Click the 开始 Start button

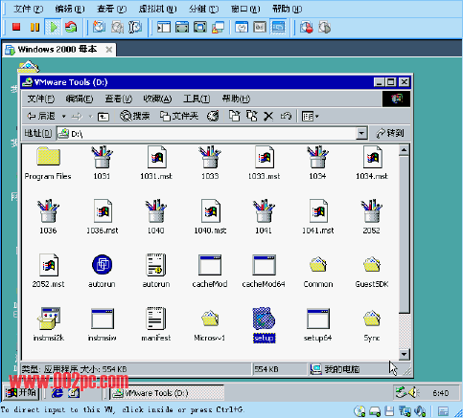[x=21, y=392]
